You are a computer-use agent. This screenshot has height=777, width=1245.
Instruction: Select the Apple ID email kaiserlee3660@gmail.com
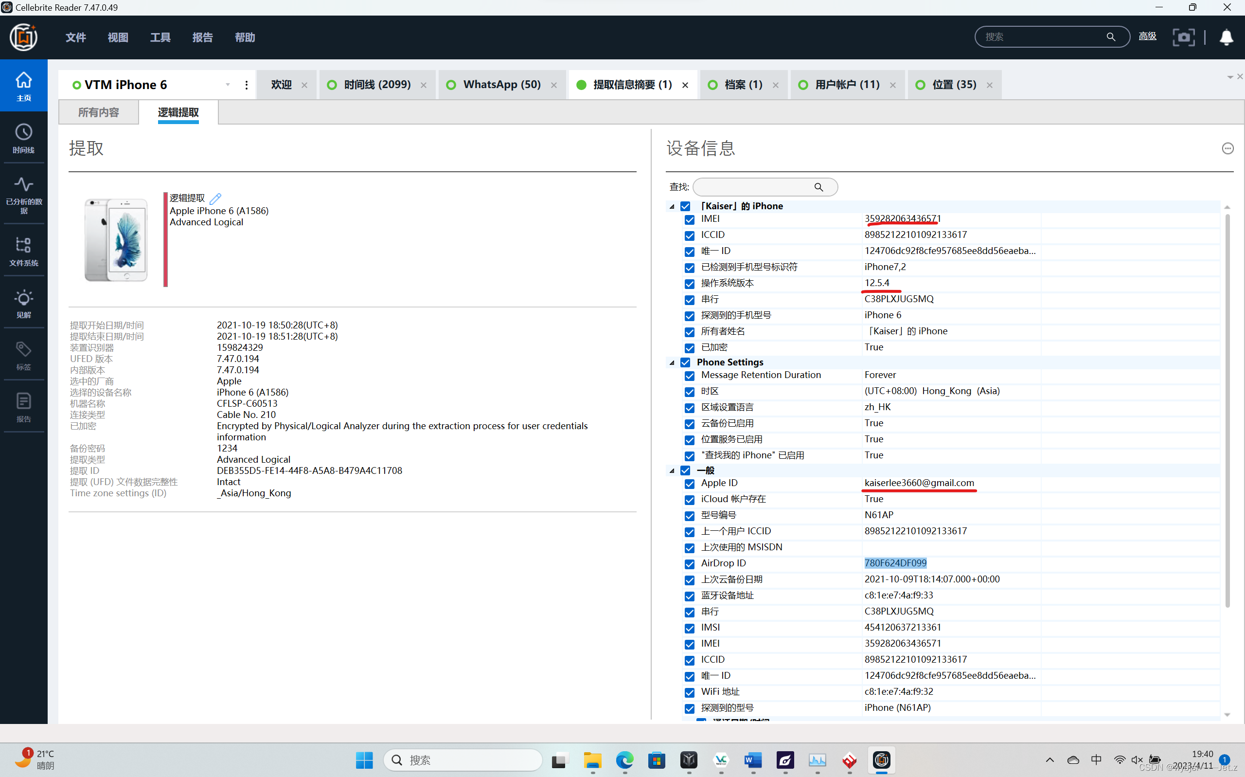pyautogui.click(x=919, y=483)
